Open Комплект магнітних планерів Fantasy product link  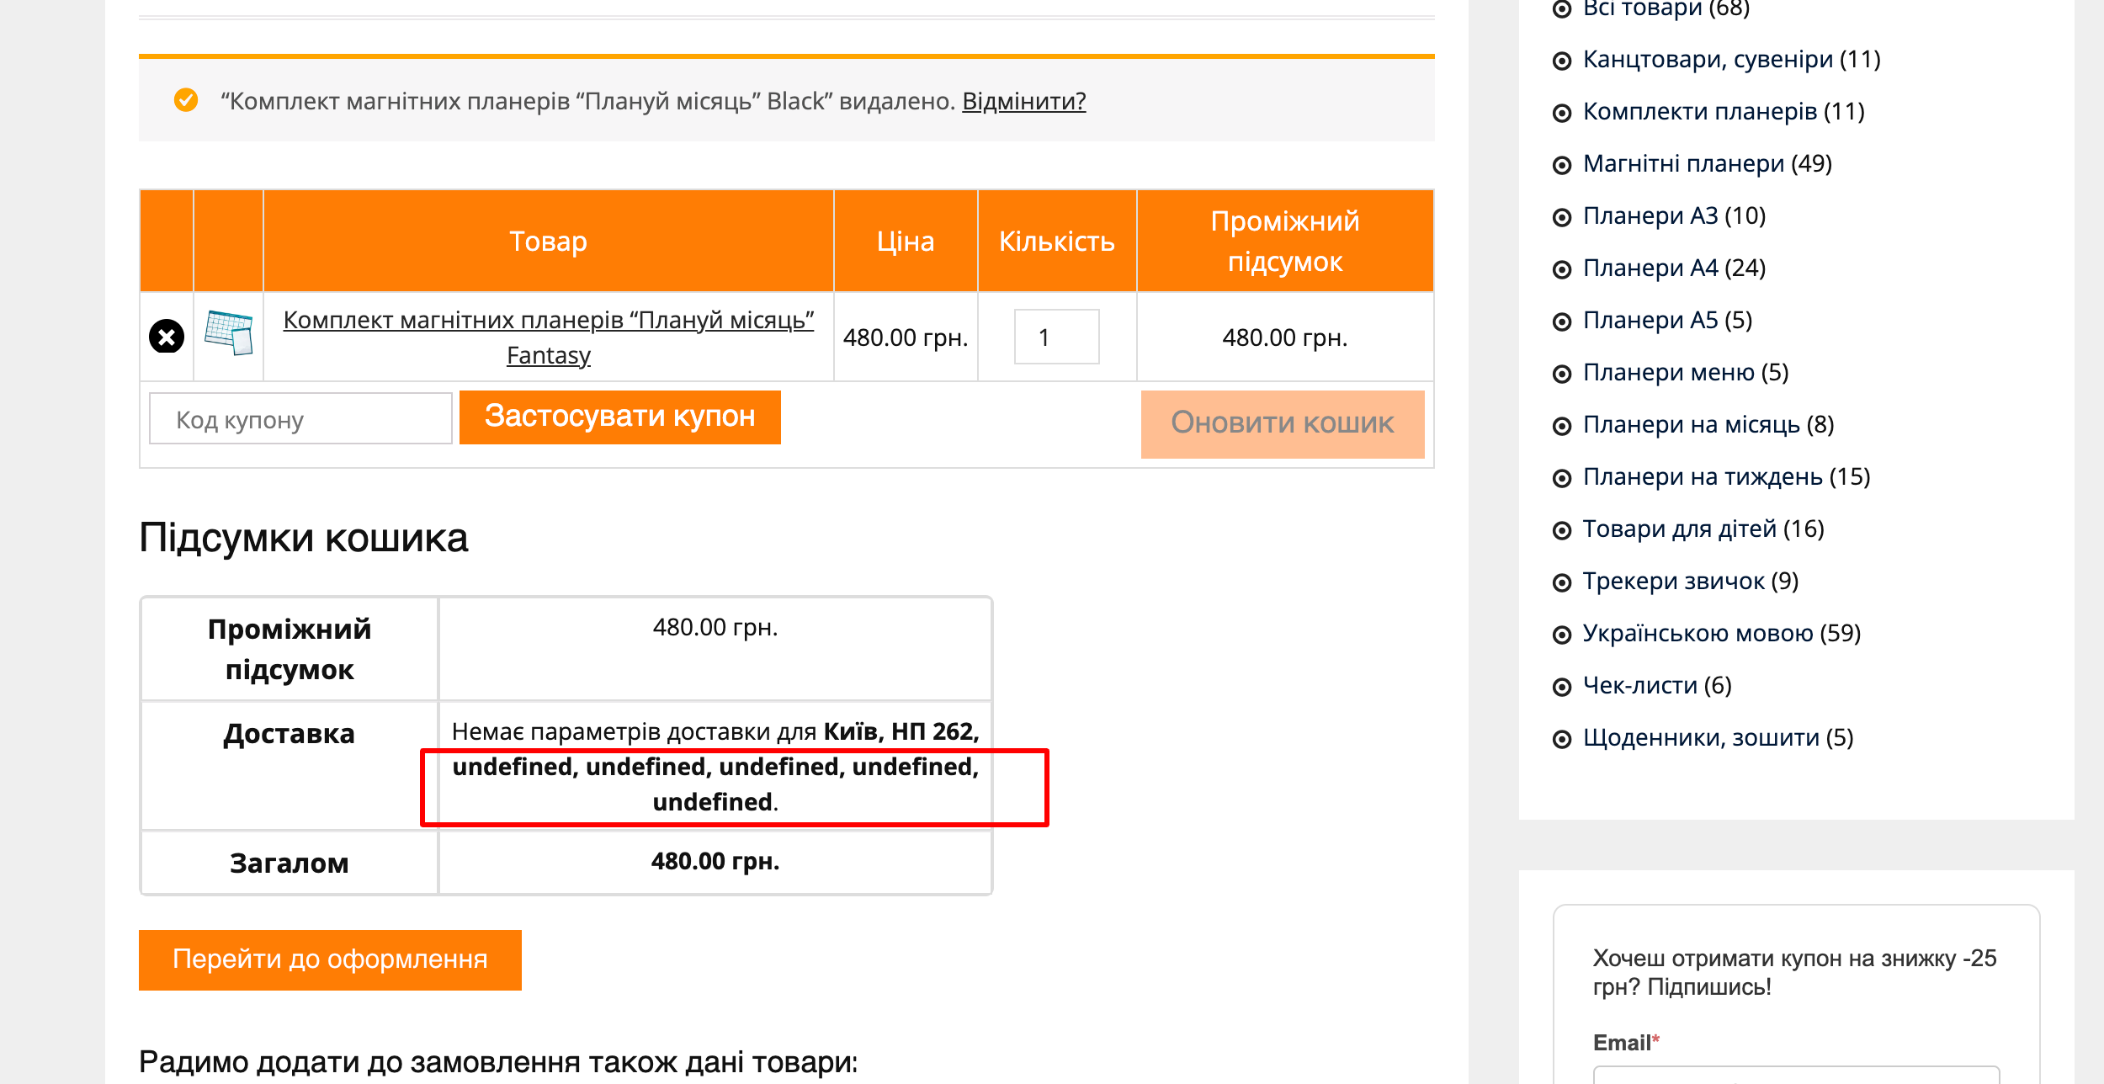(x=548, y=337)
